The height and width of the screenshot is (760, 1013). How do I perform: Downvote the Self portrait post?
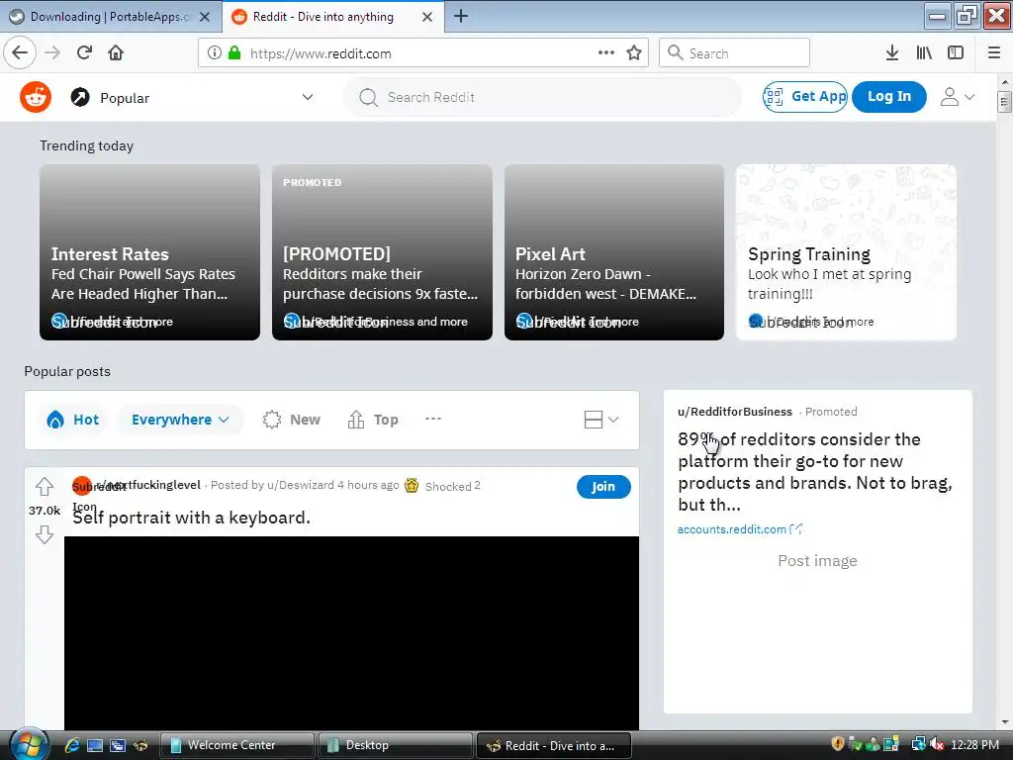pos(45,534)
